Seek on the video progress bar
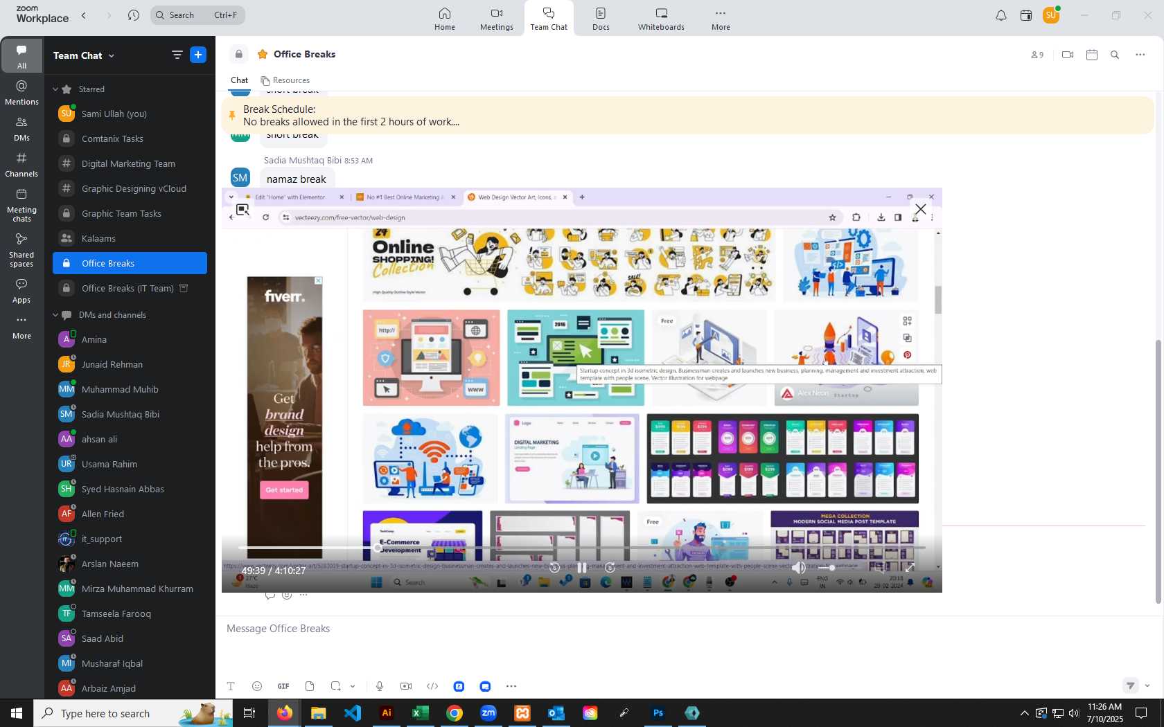1164x727 pixels. 582,548
